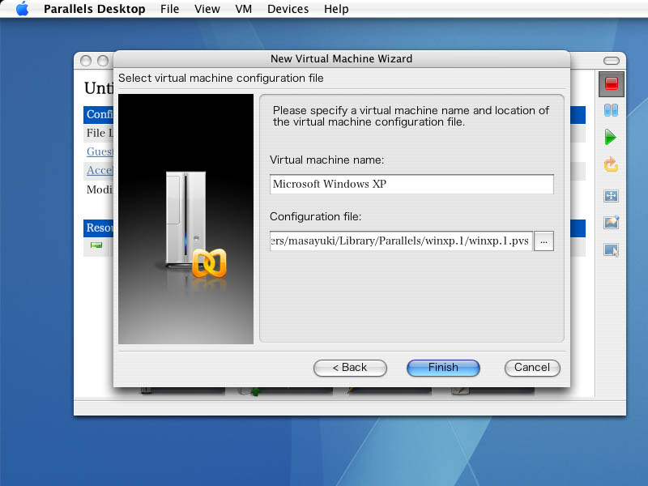Open the Apple menu
Viewport: 648px width, 486px height.
coord(22,9)
